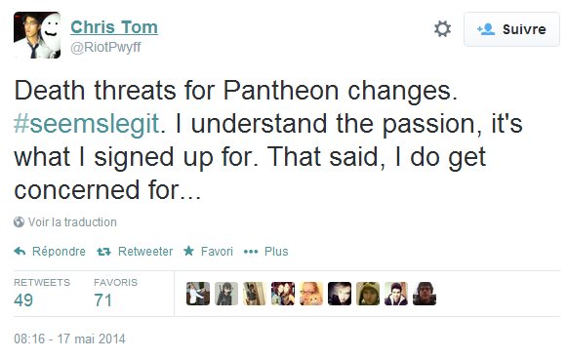
Task: Open Chris Tom's profile avatar picture
Action: [37, 35]
